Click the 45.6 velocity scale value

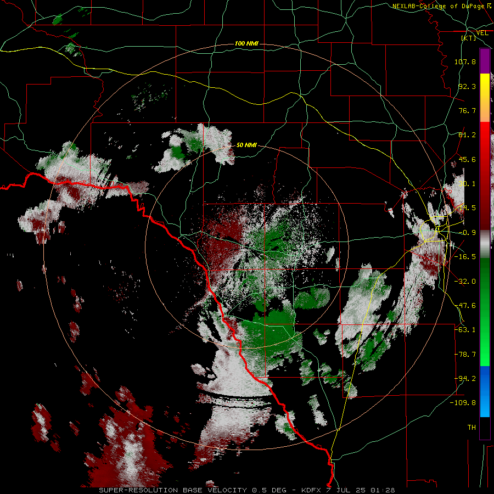(467, 159)
